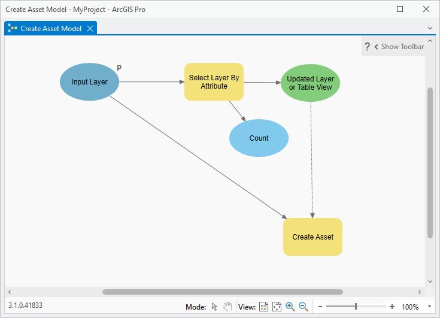Select the Select Layer By Attribute tool

click(214, 81)
